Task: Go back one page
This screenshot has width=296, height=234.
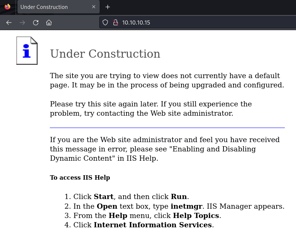Action: click(9, 23)
